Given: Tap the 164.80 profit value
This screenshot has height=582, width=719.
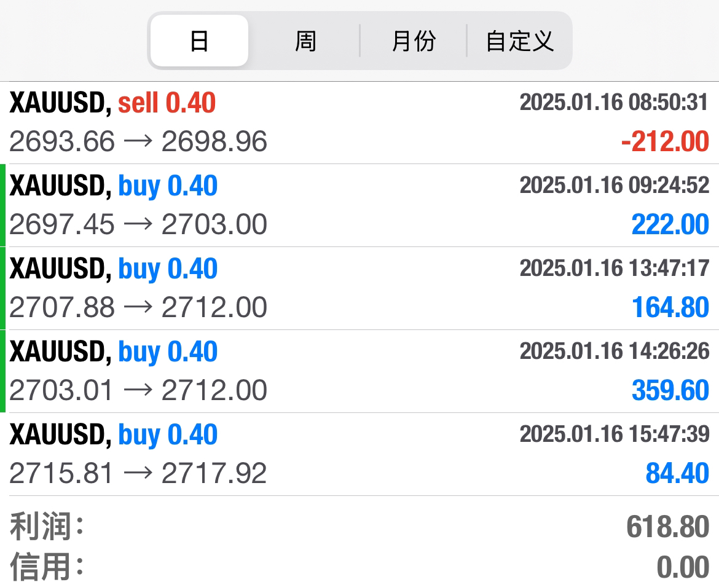Looking at the screenshot, I should [670, 307].
